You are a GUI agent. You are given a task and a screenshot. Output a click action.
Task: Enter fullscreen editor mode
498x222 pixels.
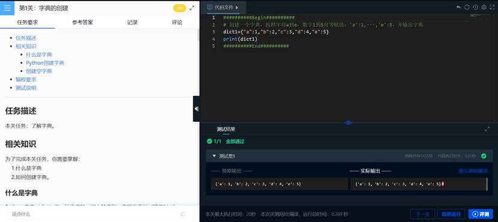[x=492, y=7]
